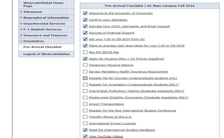Expand F-1 Student Services section
Screen dimensions: 224x138
21,29
